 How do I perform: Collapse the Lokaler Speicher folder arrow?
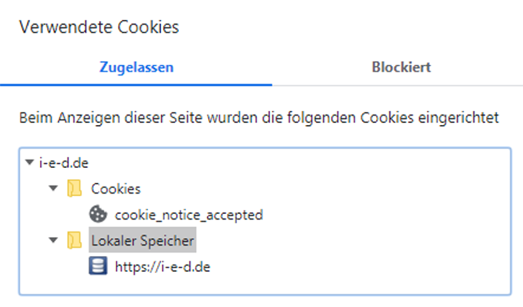click(53, 240)
